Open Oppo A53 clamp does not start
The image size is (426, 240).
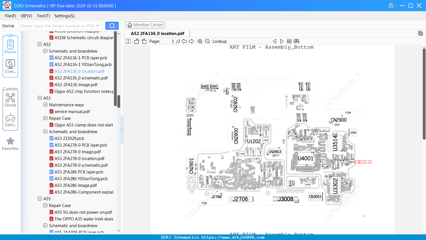point(84,125)
